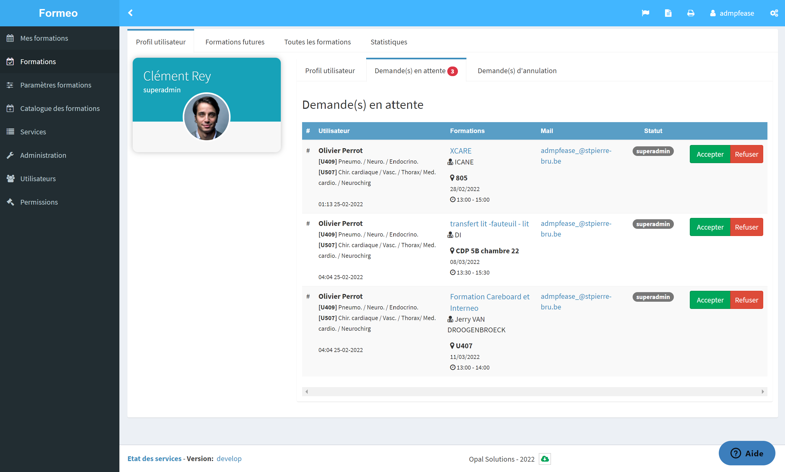785x472 pixels.
Task: Click the Permissions gavel icon
Action: click(x=10, y=202)
